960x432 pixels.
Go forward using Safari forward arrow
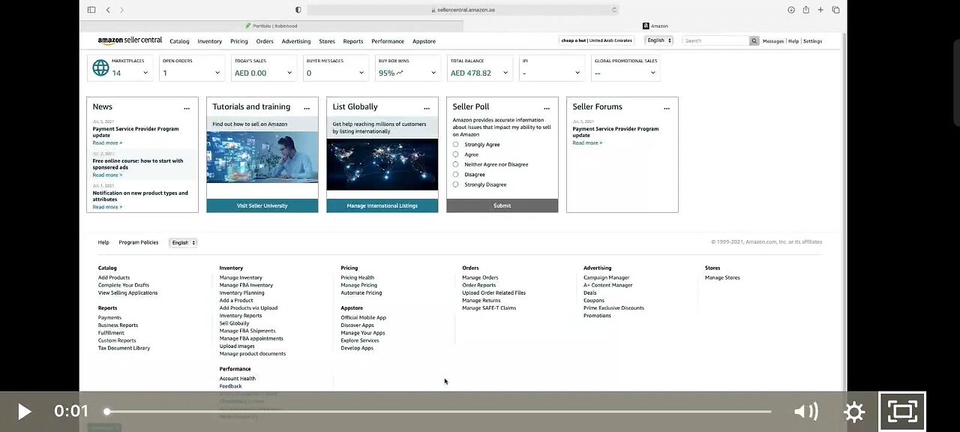(122, 10)
